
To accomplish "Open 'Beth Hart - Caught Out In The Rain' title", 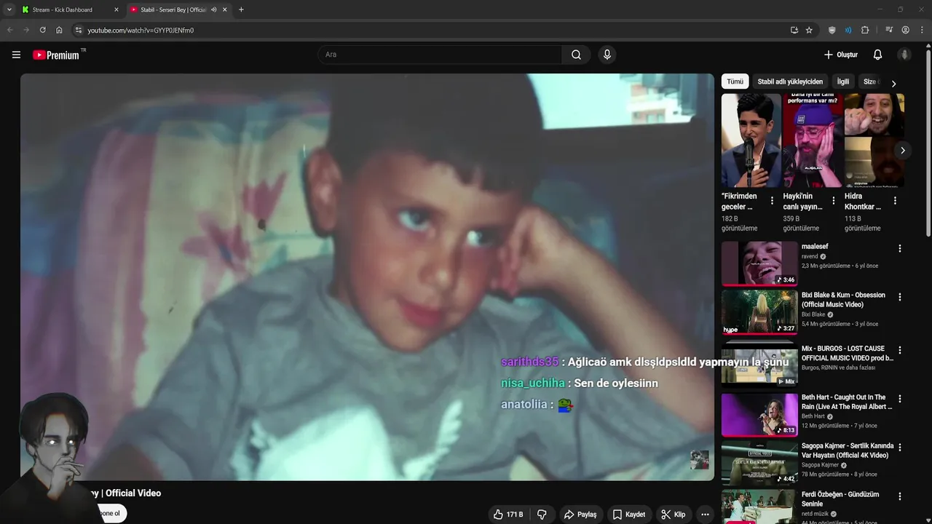I will pyautogui.click(x=847, y=402).
